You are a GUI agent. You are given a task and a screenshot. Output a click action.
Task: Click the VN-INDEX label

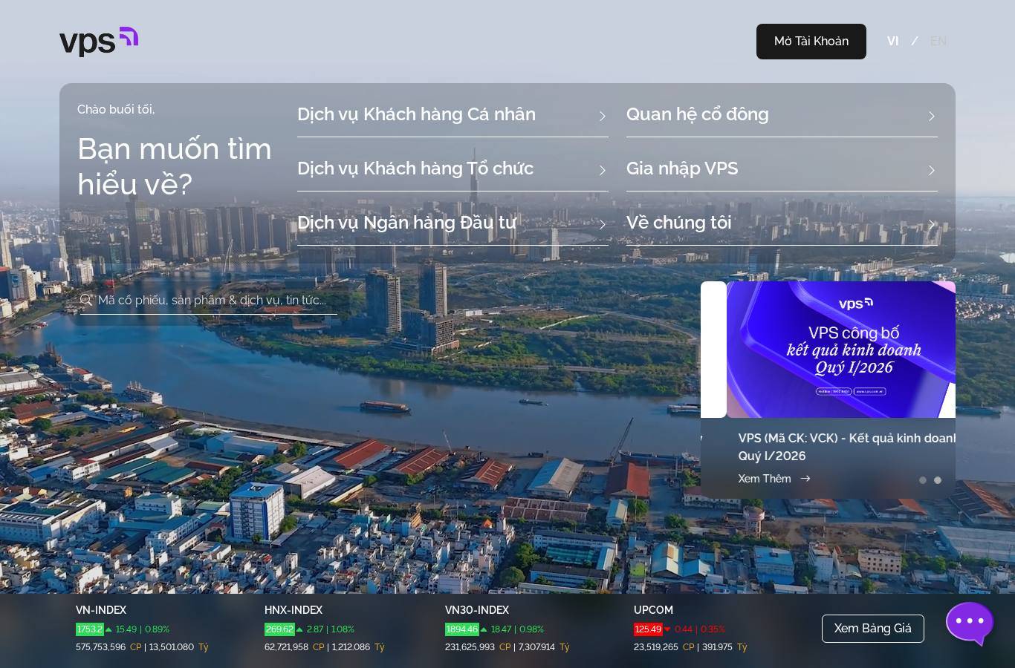click(101, 610)
